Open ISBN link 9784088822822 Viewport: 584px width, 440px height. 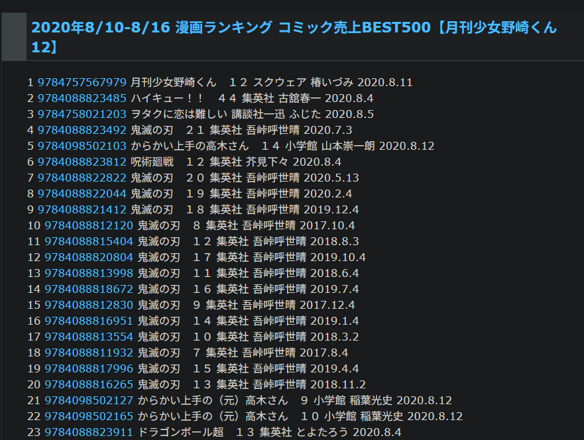click(x=82, y=178)
